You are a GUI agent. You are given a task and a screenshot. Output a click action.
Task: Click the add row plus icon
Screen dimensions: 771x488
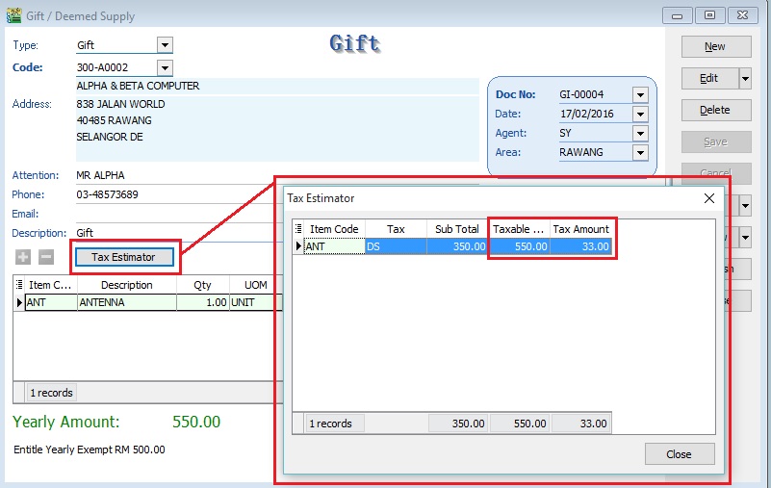point(24,257)
